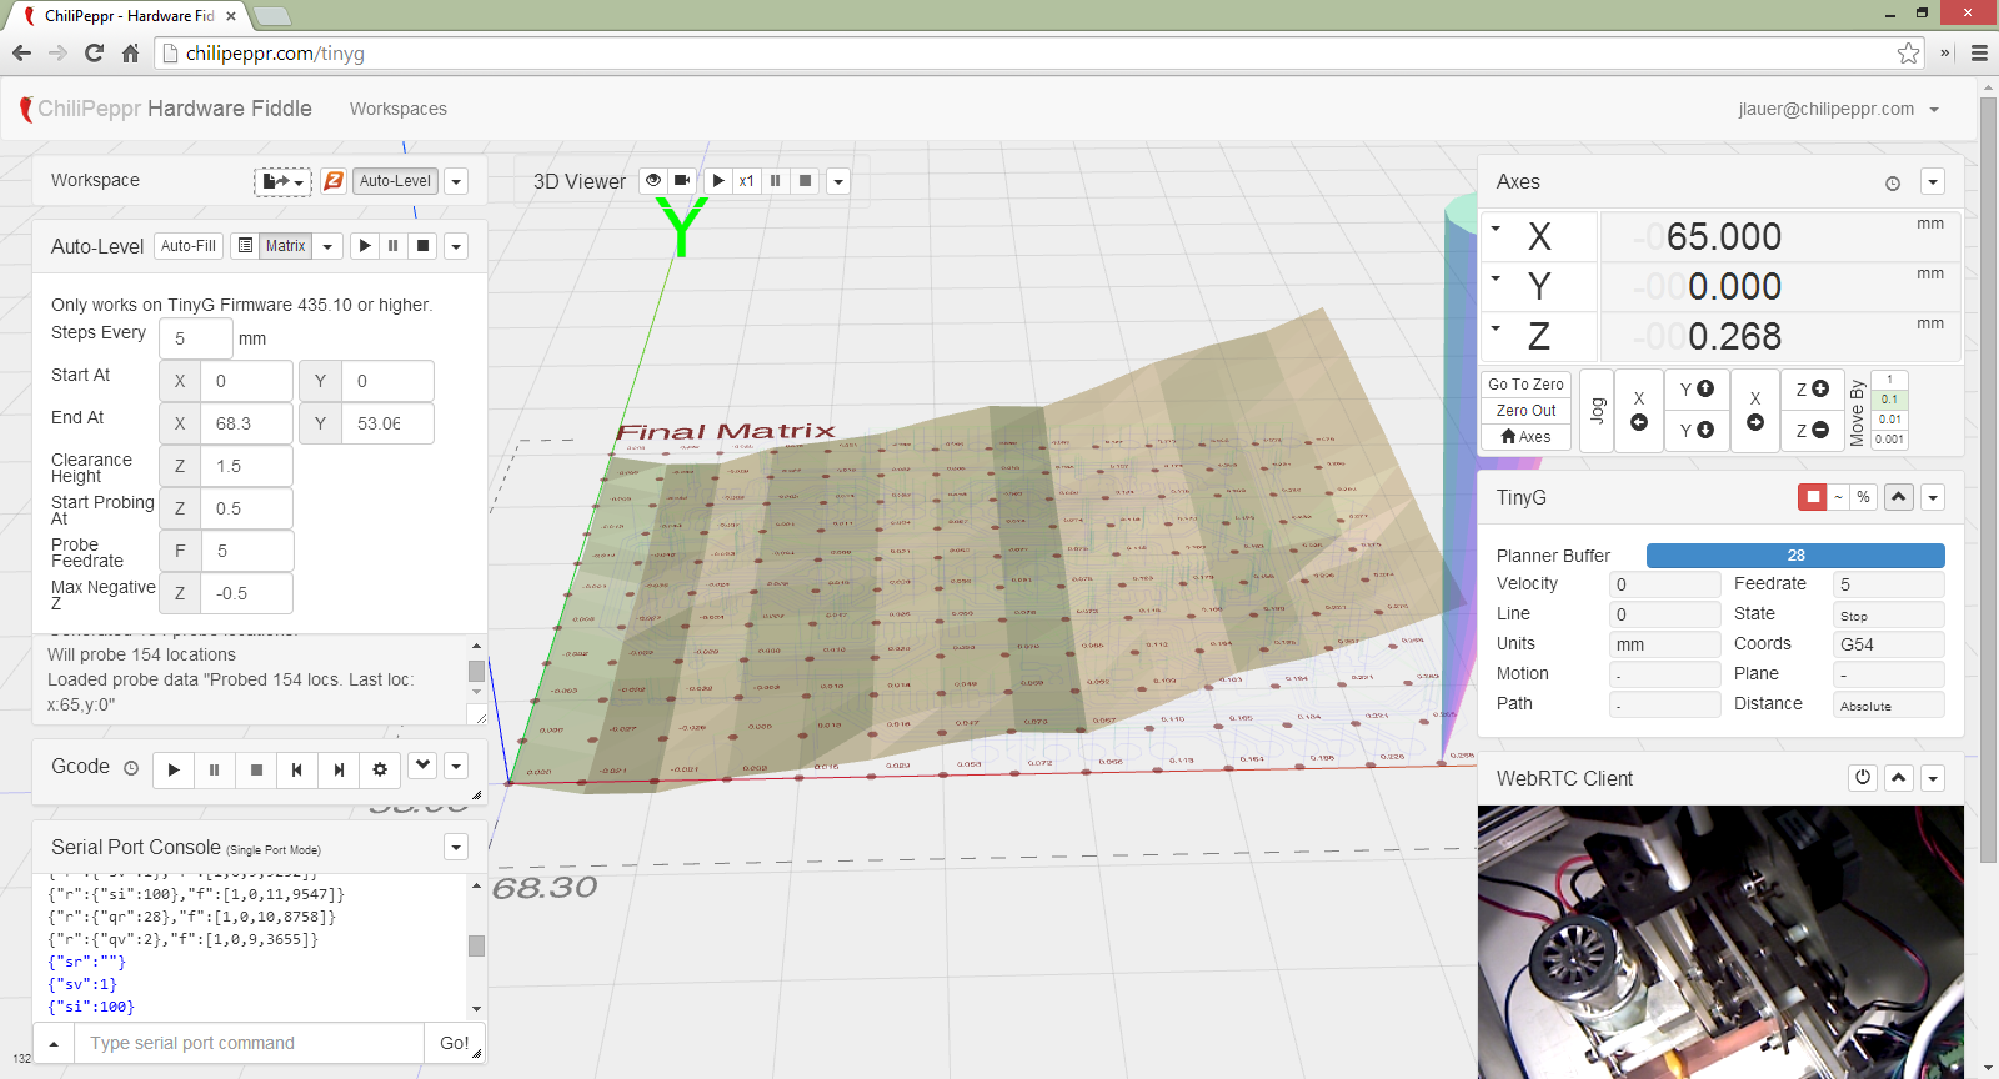1999x1079 pixels.
Task: Open the Auto-Level panel options dropdown
Action: [456, 246]
